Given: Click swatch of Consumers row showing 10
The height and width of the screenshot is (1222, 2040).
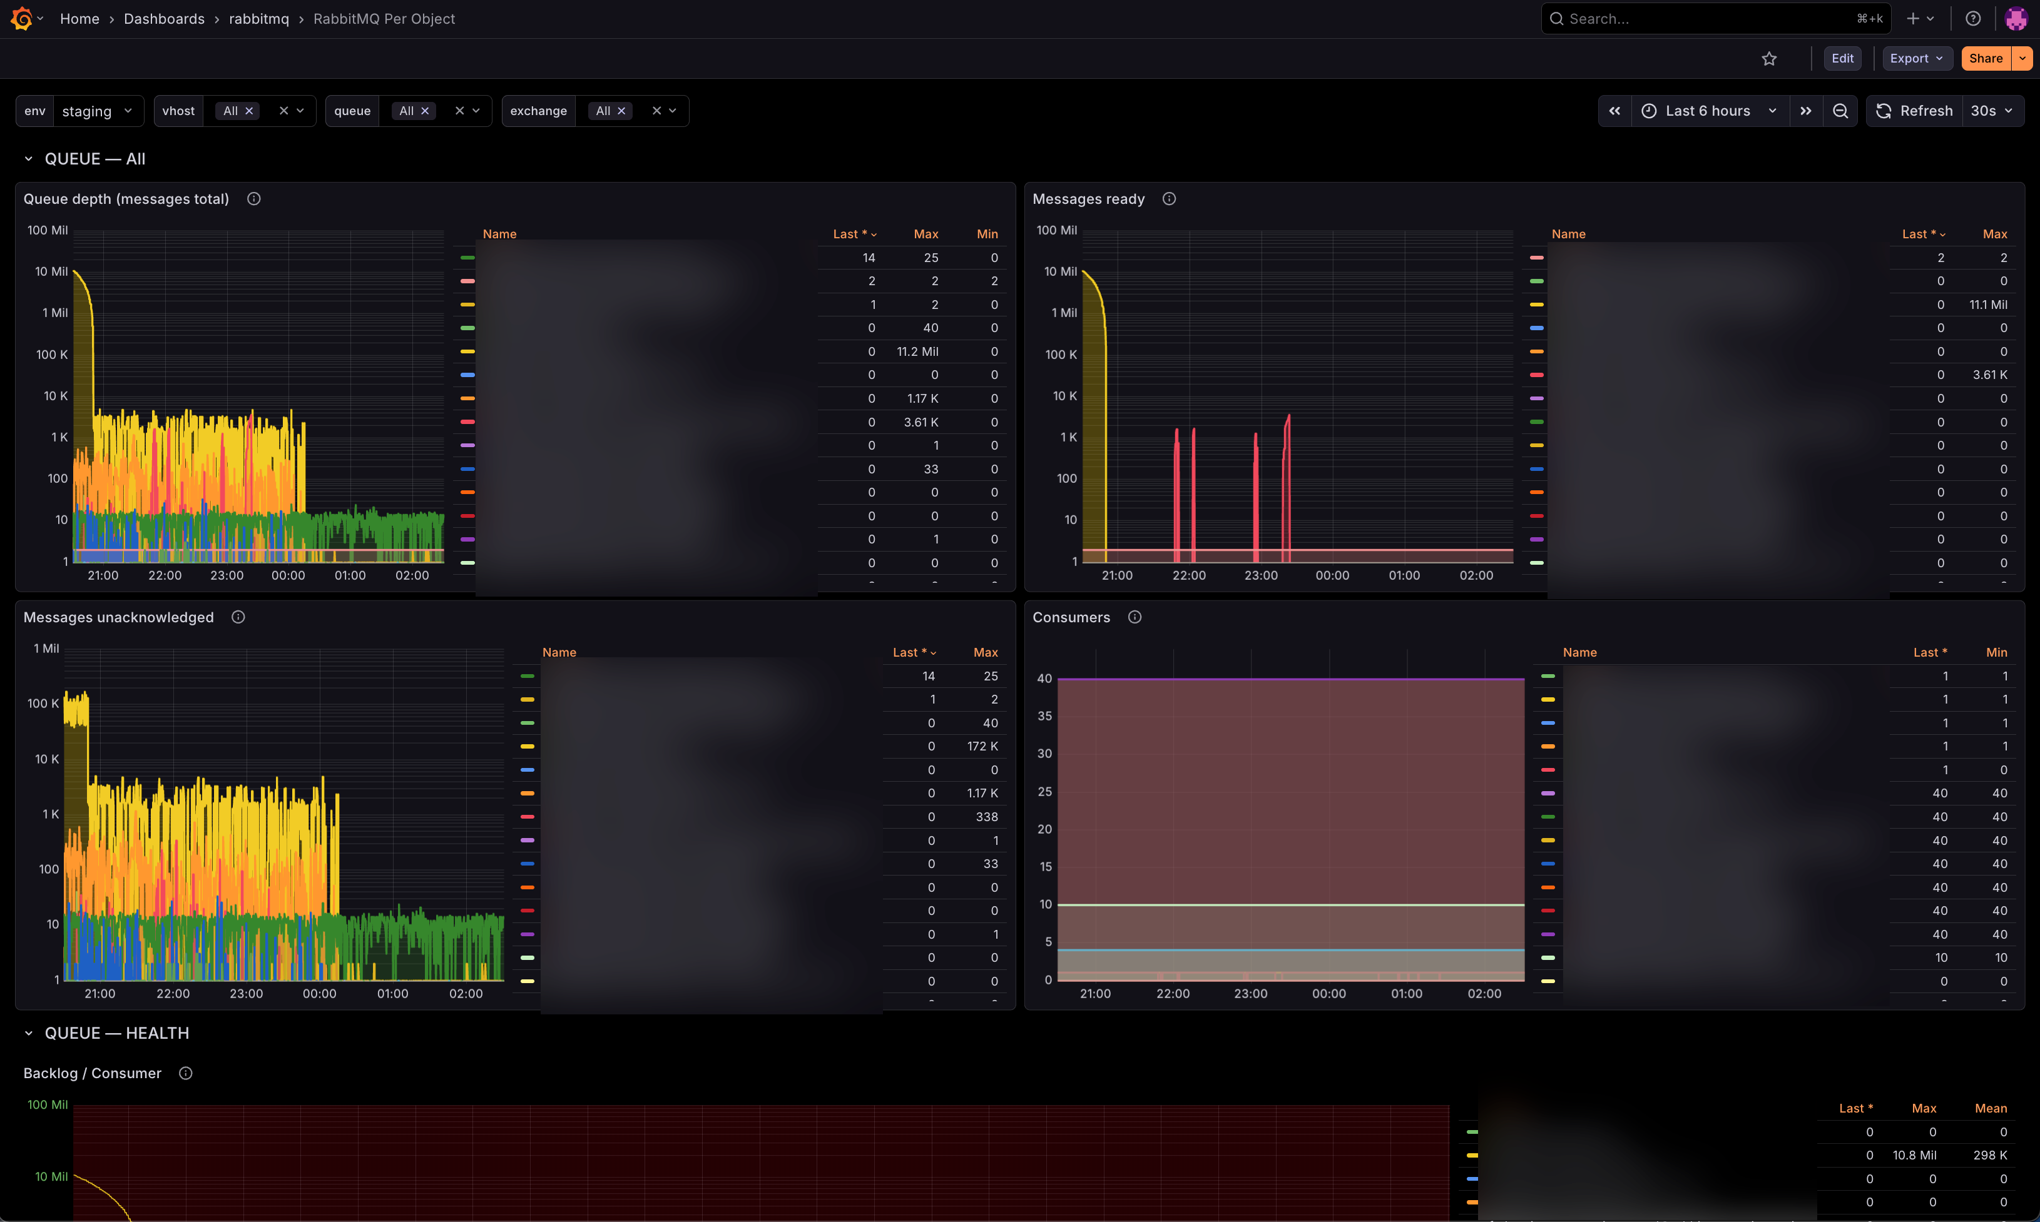Looking at the screenshot, I should coord(1548,957).
